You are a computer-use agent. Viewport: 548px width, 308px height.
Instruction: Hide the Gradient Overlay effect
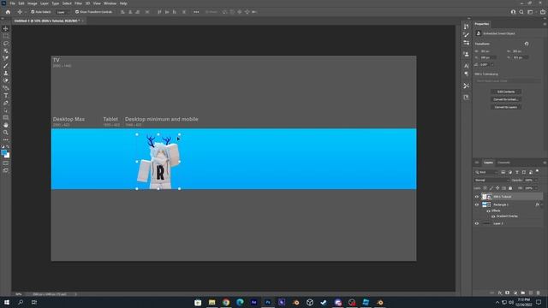(493, 216)
